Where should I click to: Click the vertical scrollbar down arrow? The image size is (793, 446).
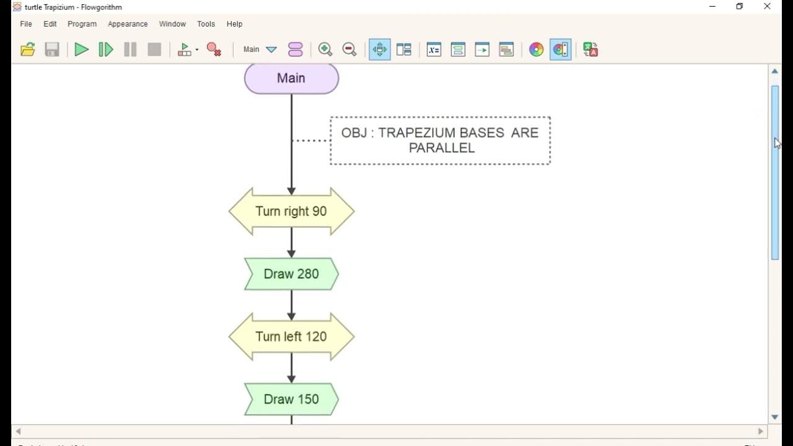pyautogui.click(x=774, y=418)
